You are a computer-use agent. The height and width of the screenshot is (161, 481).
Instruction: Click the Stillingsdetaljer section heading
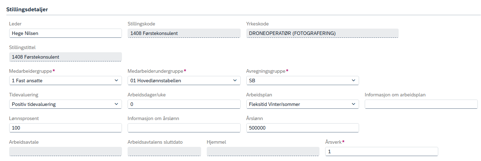(27, 10)
